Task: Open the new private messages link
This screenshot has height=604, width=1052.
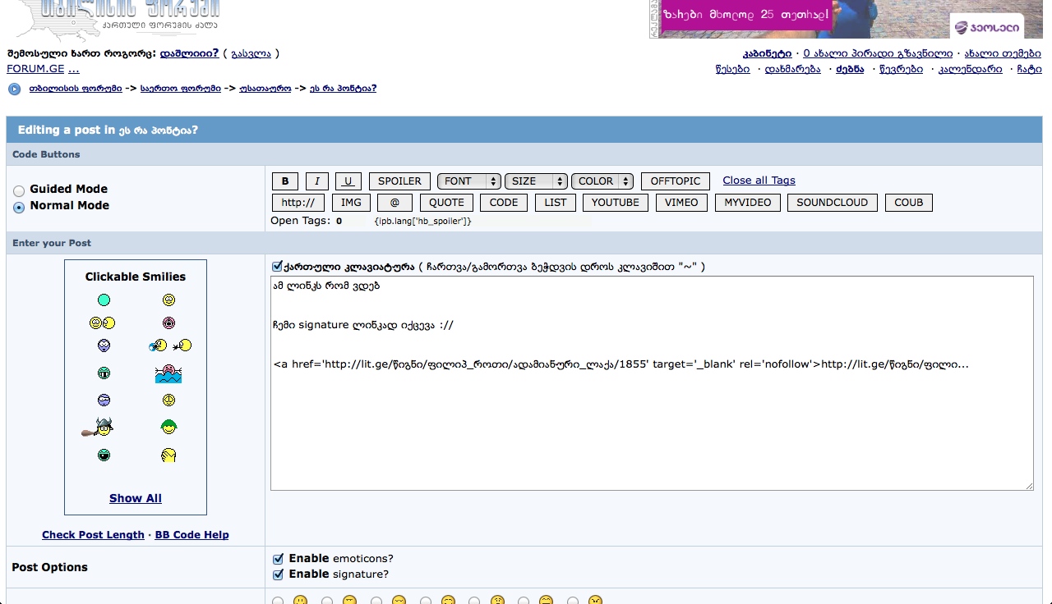Action: coord(879,53)
